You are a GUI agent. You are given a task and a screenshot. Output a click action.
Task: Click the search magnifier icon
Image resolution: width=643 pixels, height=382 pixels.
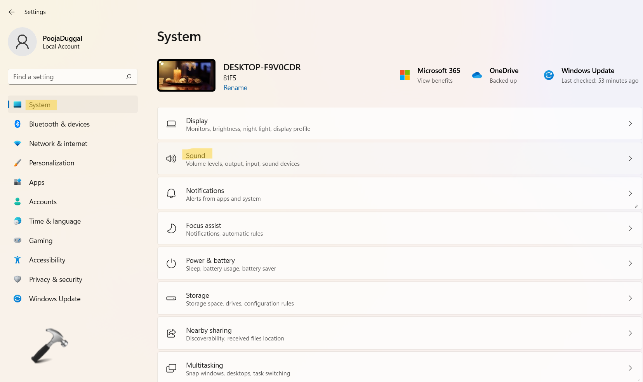coord(129,76)
